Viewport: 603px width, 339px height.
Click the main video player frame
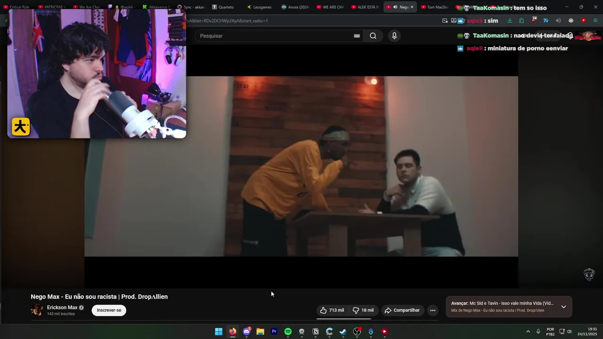(x=301, y=166)
